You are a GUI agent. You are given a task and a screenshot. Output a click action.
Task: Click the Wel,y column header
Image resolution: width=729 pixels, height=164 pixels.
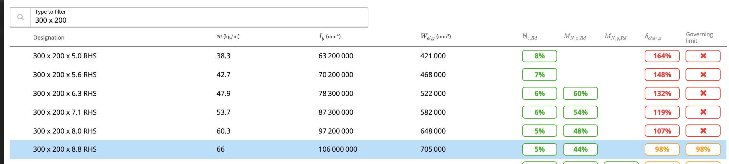tap(436, 37)
